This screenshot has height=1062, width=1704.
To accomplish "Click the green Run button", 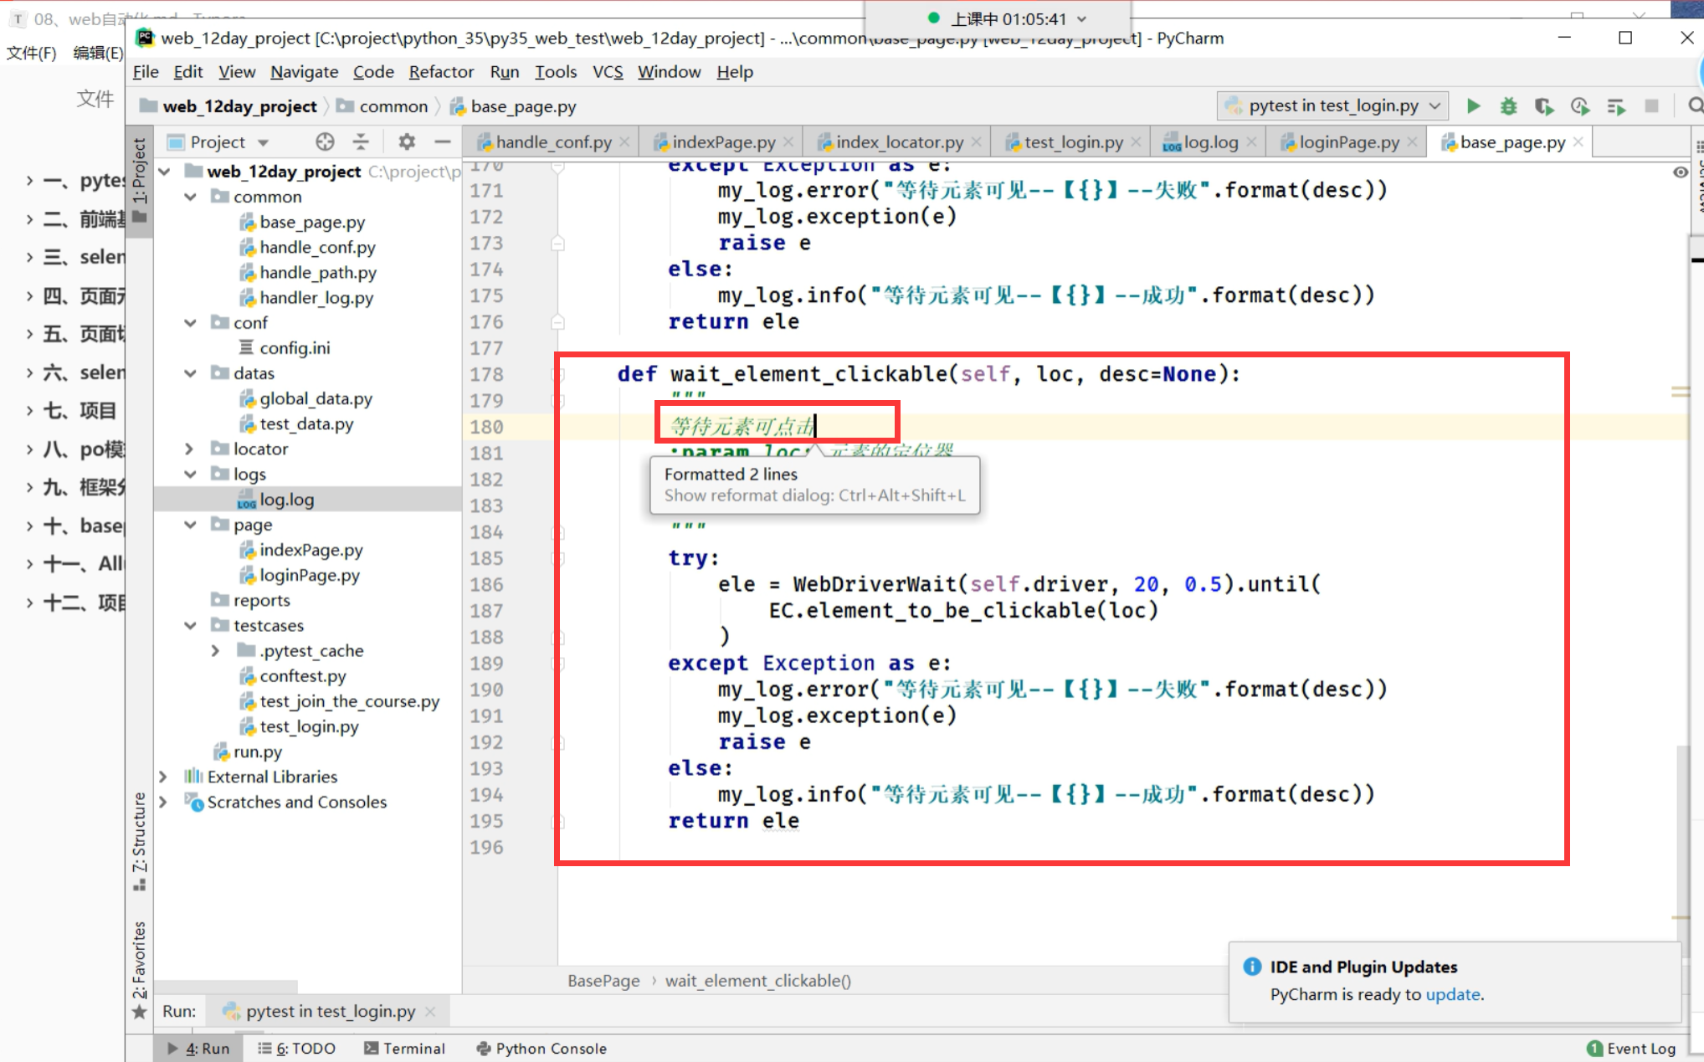I will 1473,106.
